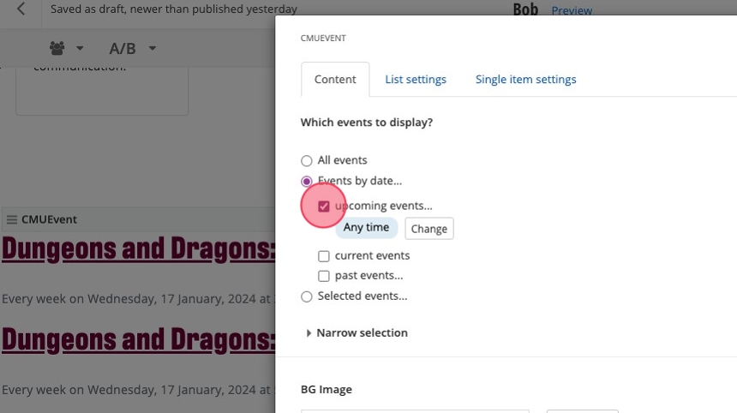Open first Dungeons and Dragons event link
Screen dimensions: 737x413
(x=137, y=249)
